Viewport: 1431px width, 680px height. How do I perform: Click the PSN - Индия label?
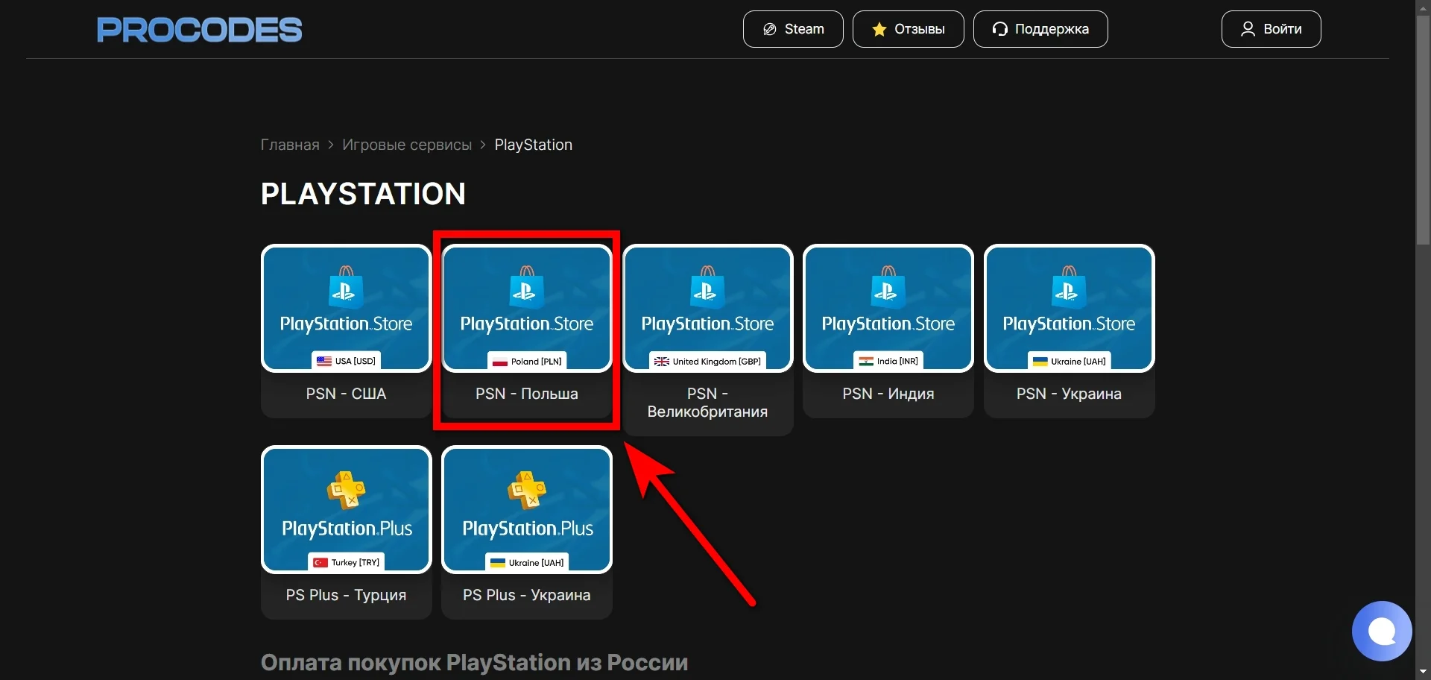click(888, 394)
